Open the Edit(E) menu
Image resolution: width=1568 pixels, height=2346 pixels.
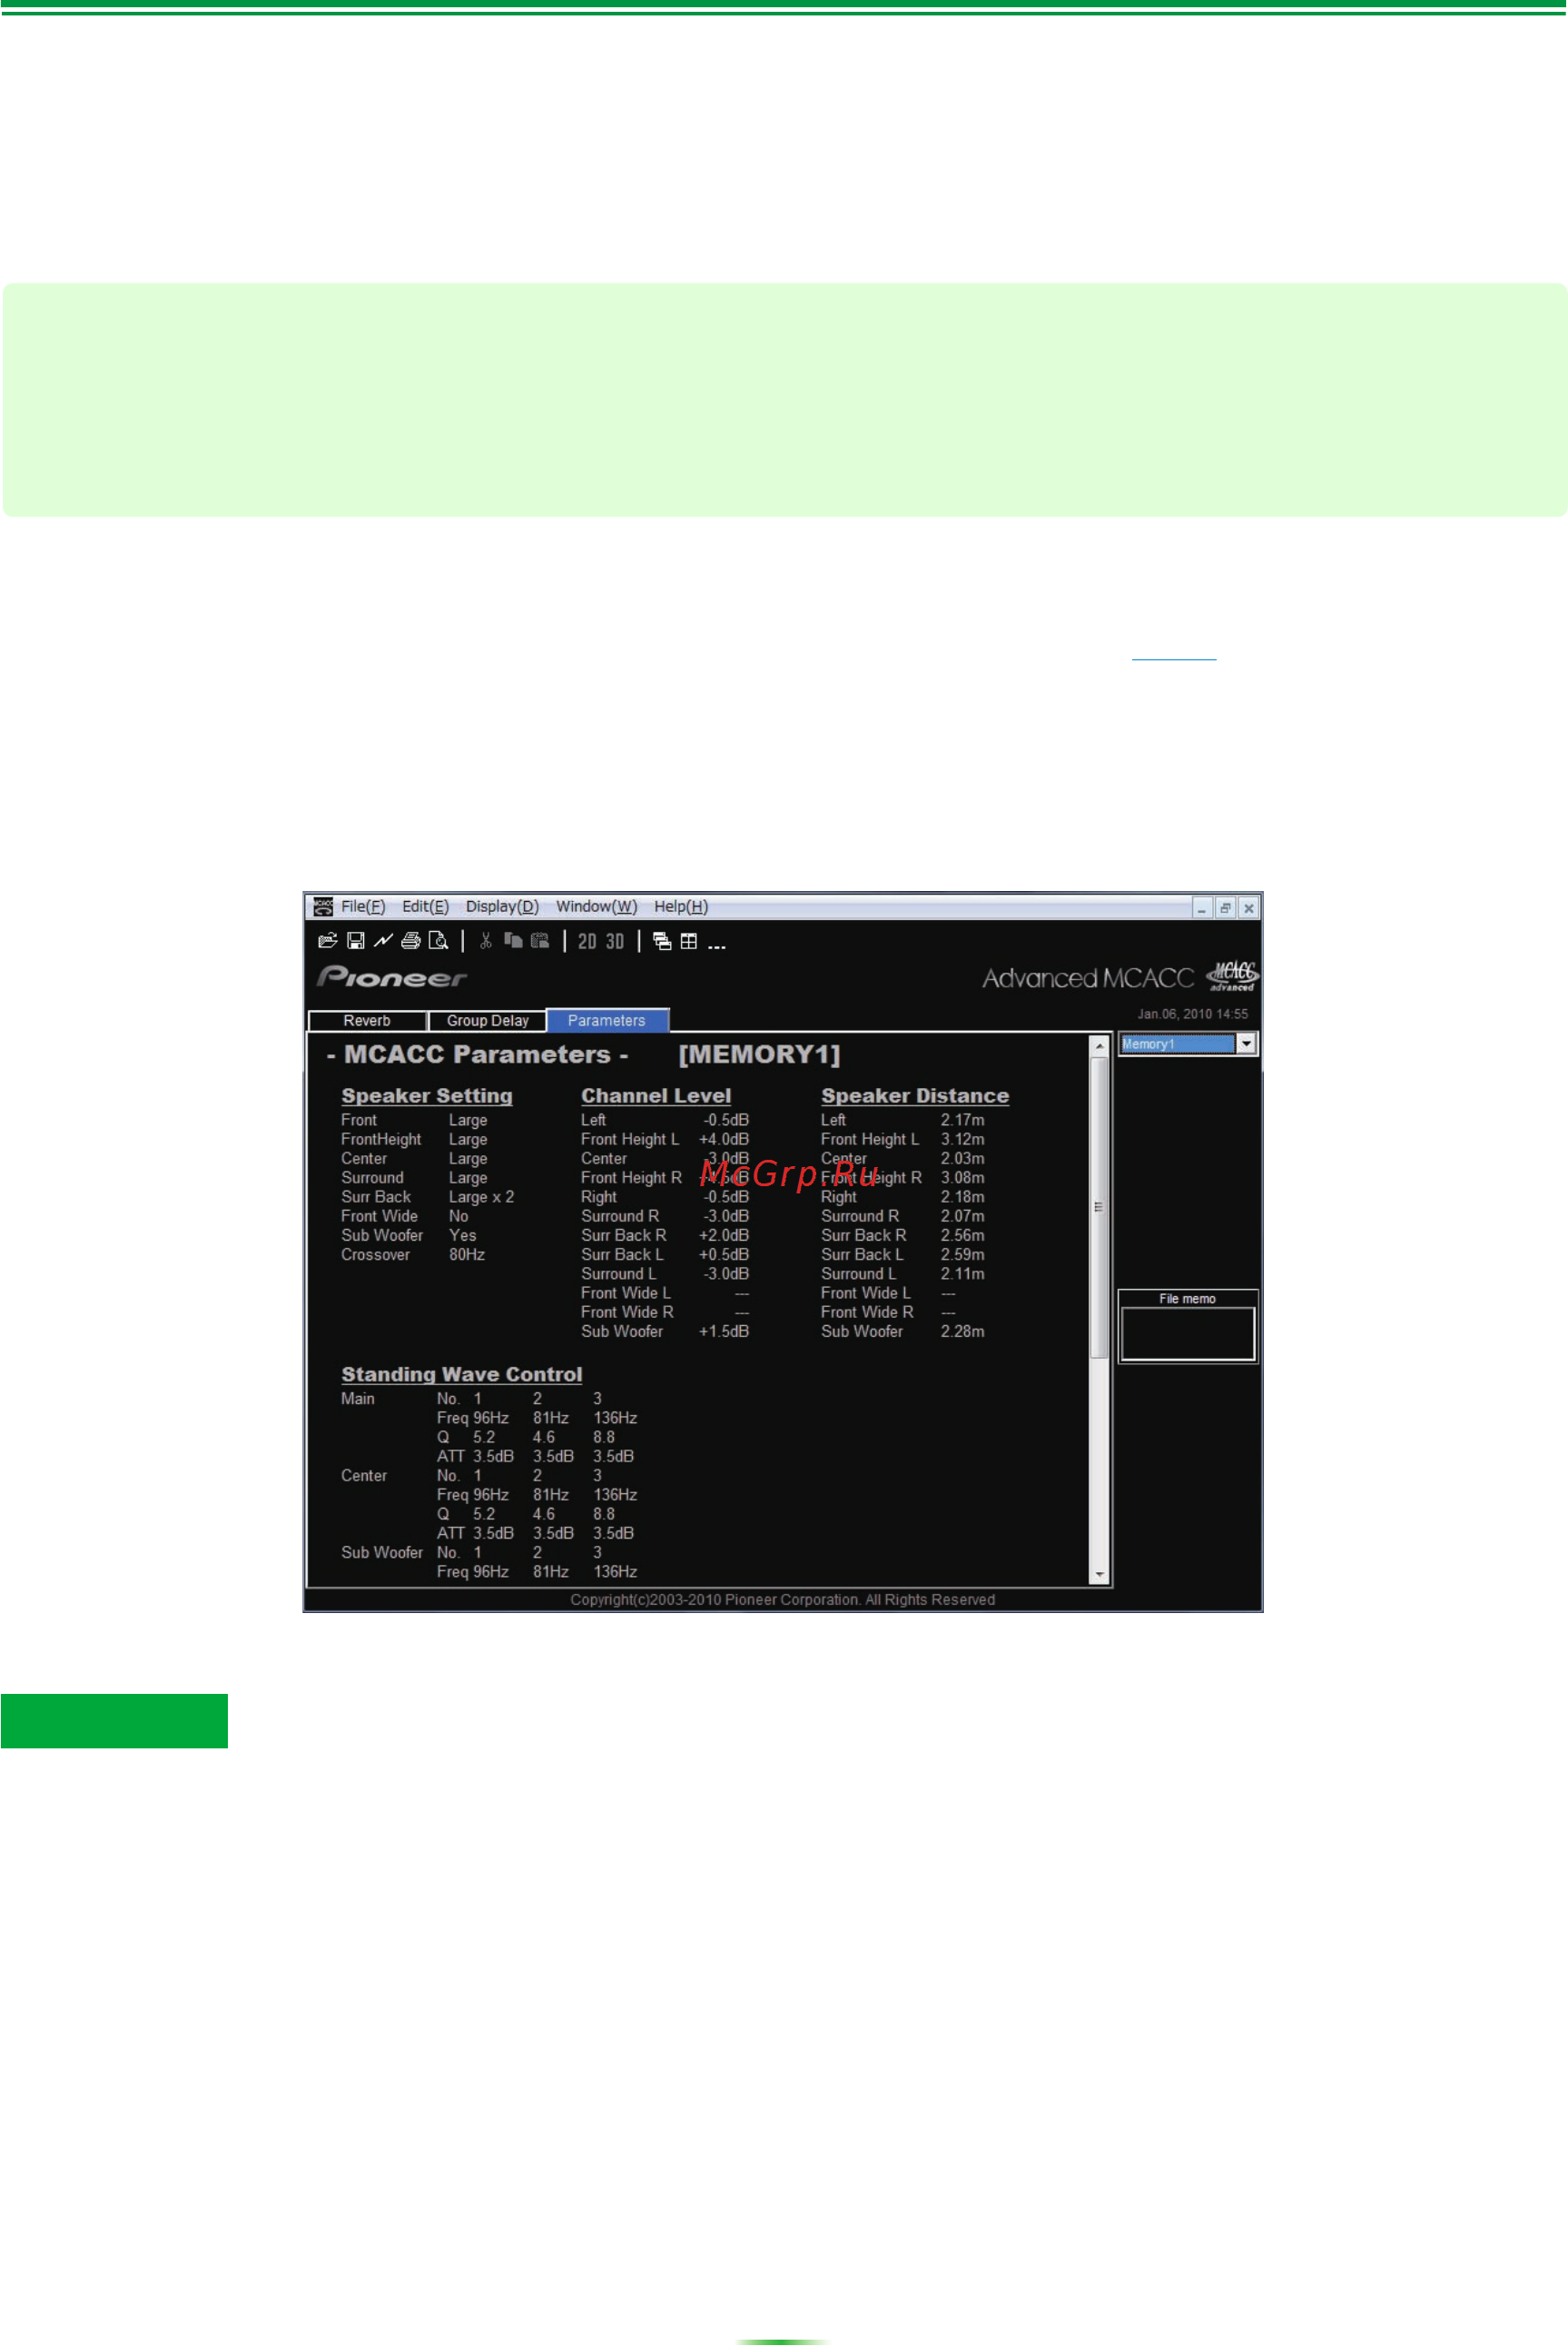click(425, 906)
